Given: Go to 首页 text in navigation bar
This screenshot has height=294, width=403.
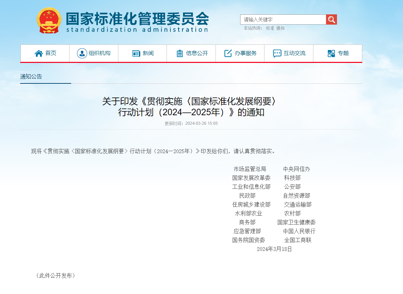Looking at the screenshot, I should (51, 53).
